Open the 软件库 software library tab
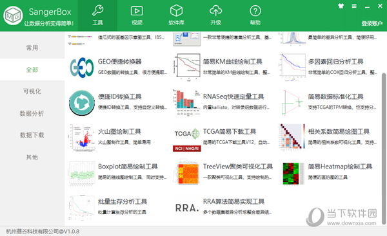Image resolution: width=387 pixels, height=236 pixels. 176,15
